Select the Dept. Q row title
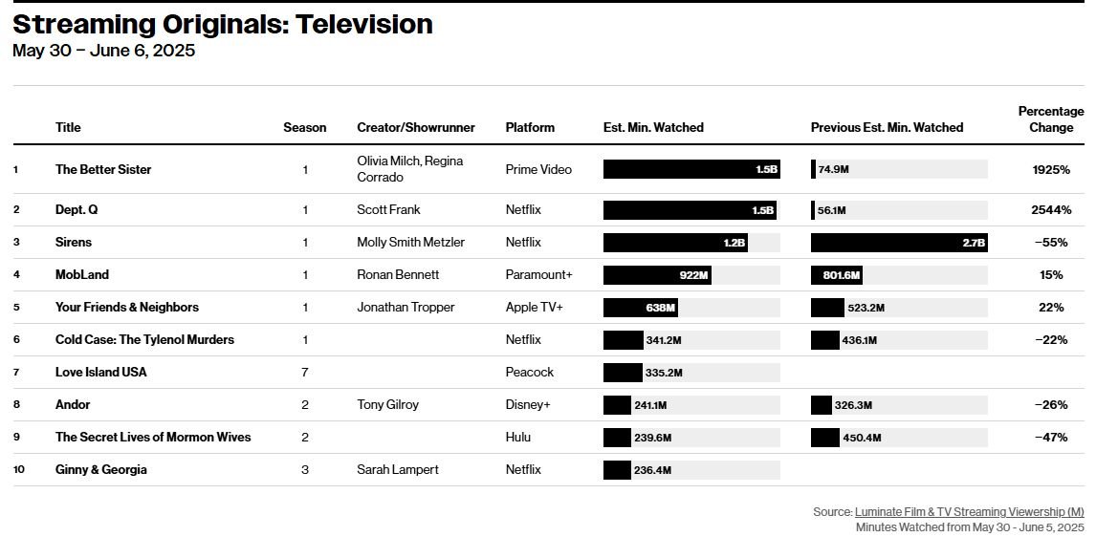Image resolution: width=1096 pixels, height=537 pixels. 77,209
